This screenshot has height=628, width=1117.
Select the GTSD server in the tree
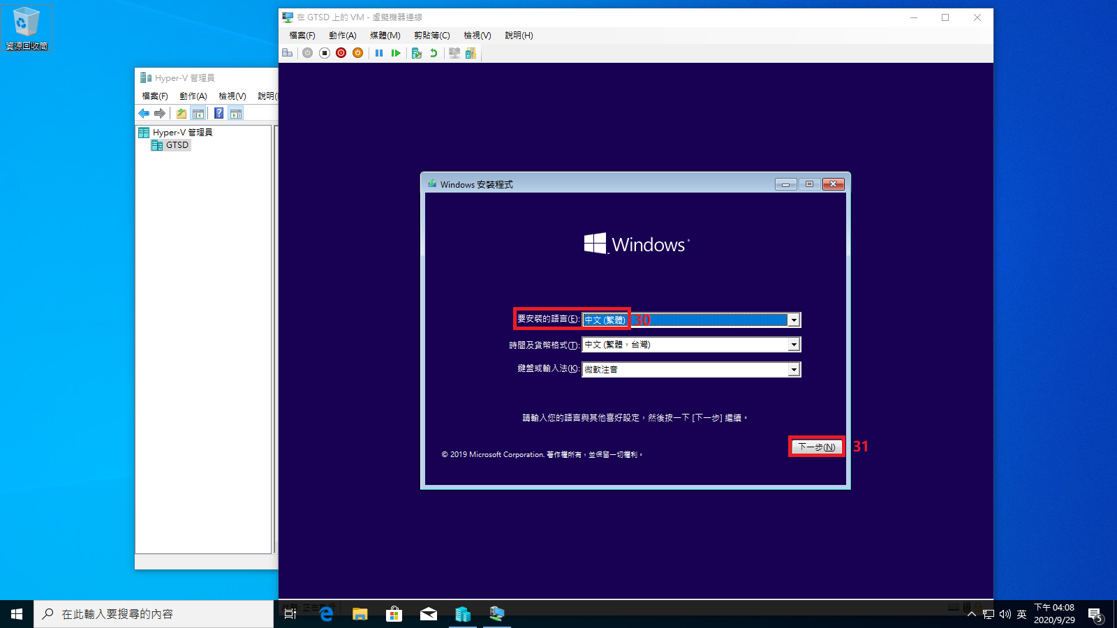(x=177, y=145)
